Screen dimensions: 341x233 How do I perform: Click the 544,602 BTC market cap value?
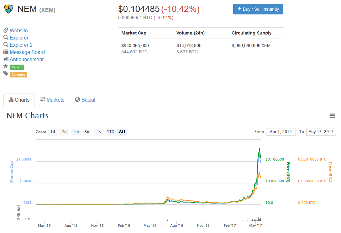[x=134, y=52]
